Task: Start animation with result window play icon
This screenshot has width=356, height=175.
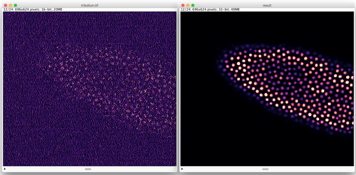Action: (182, 169)
